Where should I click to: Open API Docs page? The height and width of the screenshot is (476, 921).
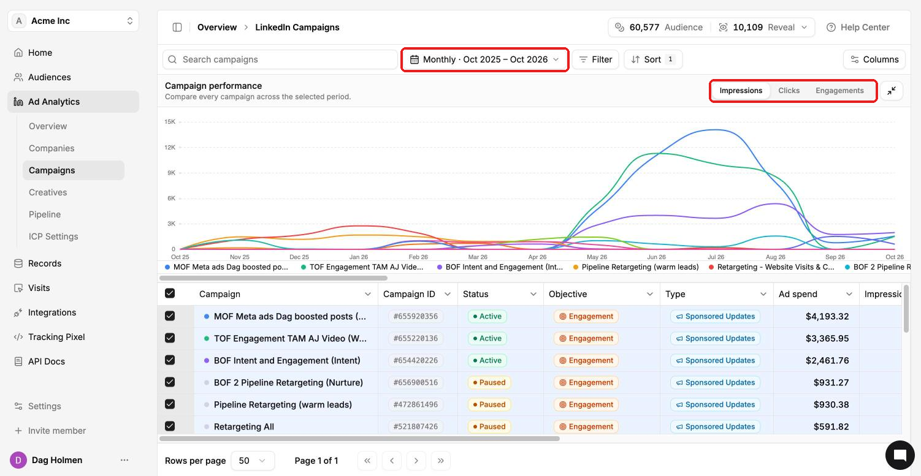tap(74, 361)
